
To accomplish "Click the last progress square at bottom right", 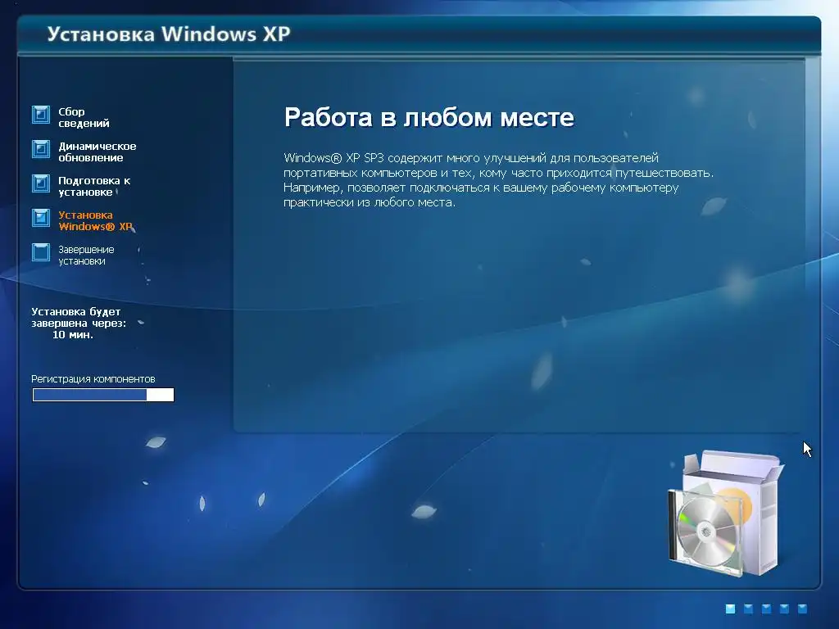I will pos(802,609).
